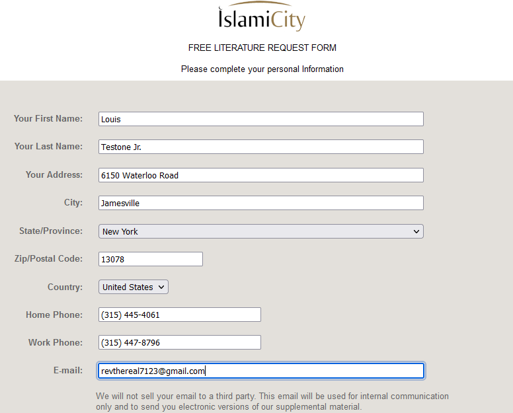
Task: Focus the Home Phone field
Action: pyautogui.click(x=180, y=315)
